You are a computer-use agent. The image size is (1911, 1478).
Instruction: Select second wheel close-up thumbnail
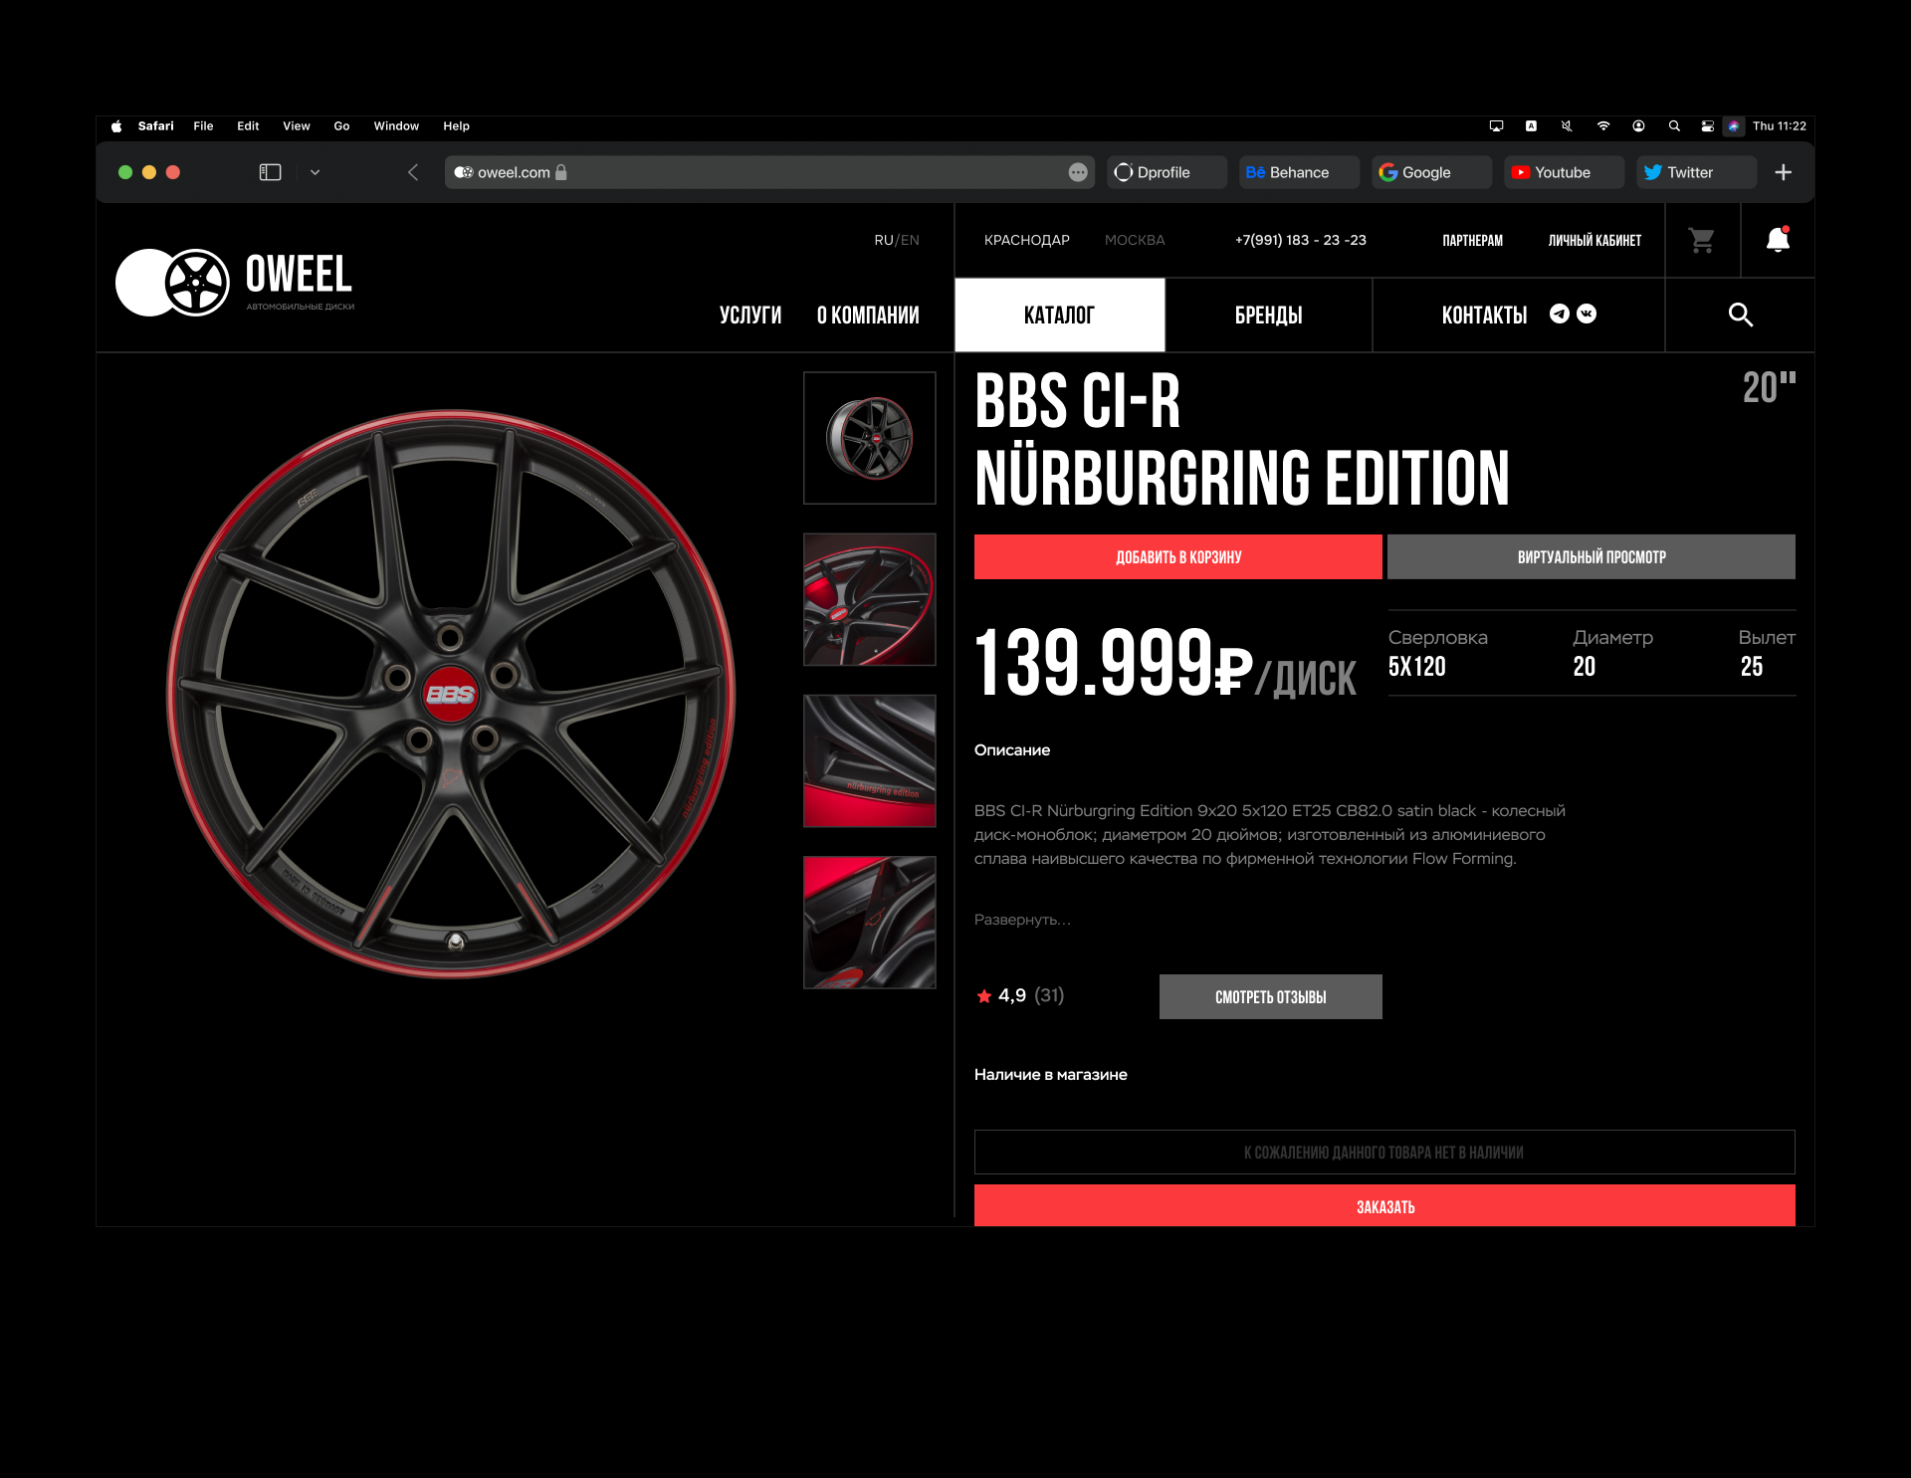click(x=869, y=599)
